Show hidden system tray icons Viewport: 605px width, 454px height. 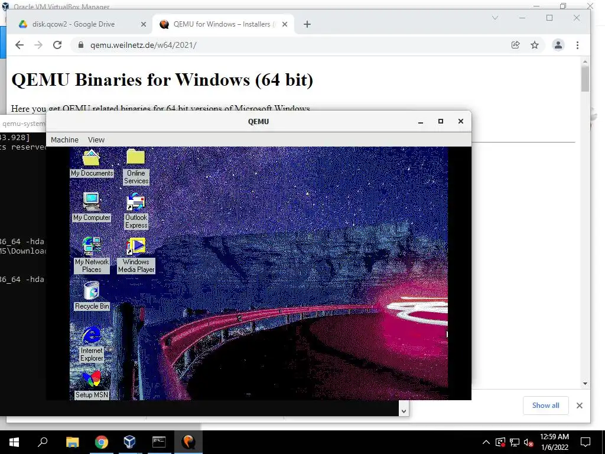click(x=486, y=442)
